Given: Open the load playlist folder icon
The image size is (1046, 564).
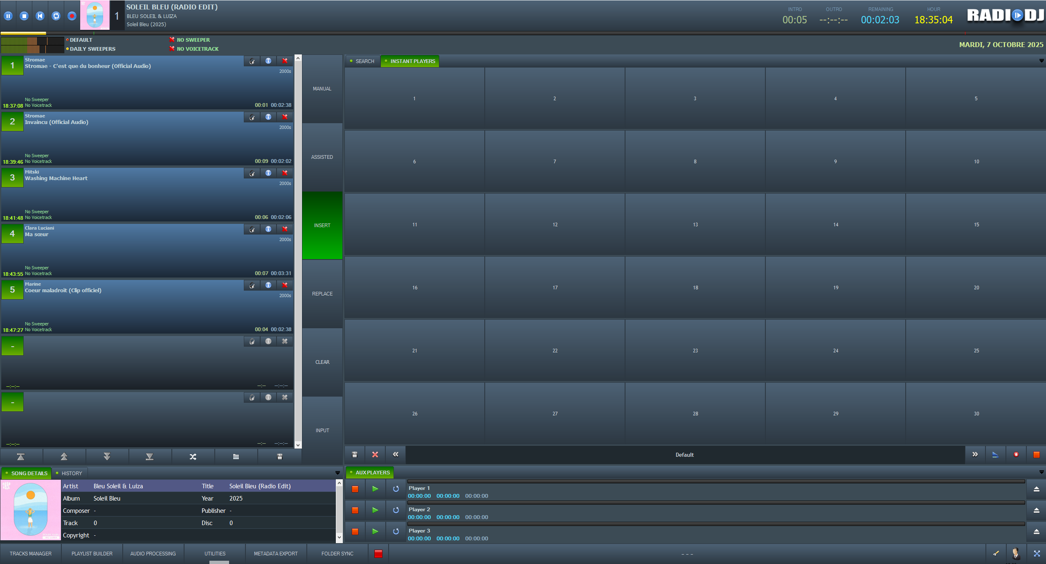Looking at the screenshot, I should [x=236, y=457].
